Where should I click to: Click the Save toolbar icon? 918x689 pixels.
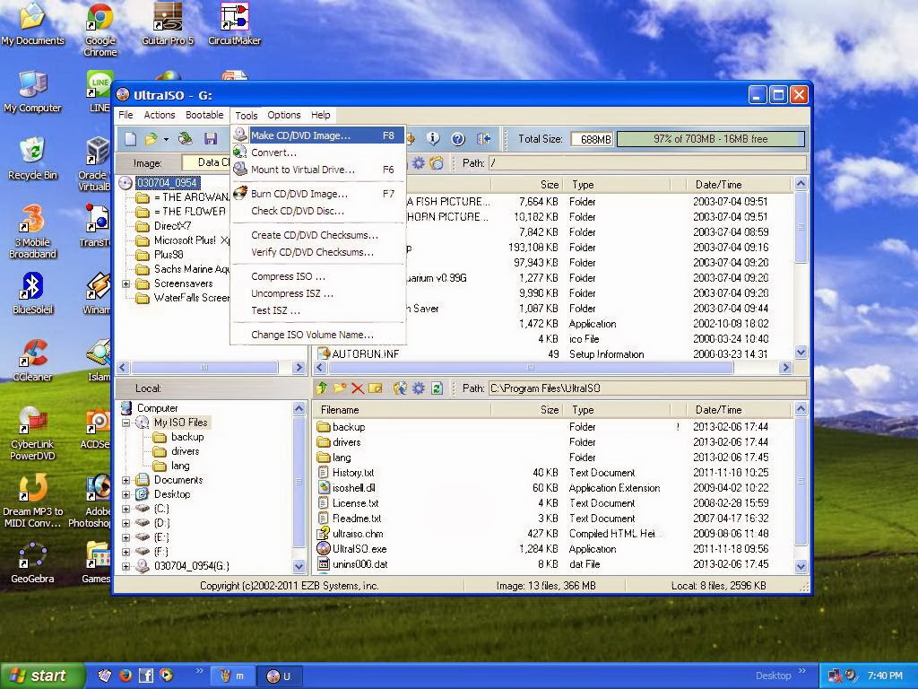coord(212,138)
